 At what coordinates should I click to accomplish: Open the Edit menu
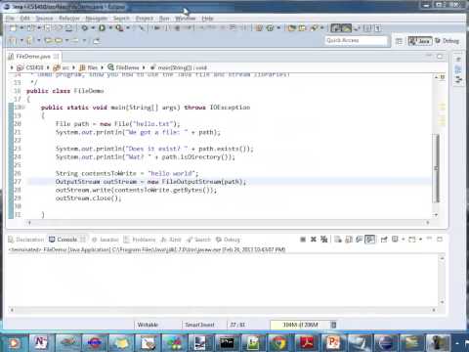point(25,19)
